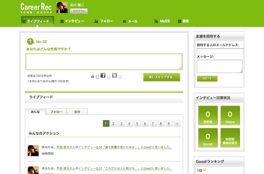This screenshot has width=264, height=174.
Task: Go to page 1 of the feed
Action: pyautogui.click(x=106, y=123)
